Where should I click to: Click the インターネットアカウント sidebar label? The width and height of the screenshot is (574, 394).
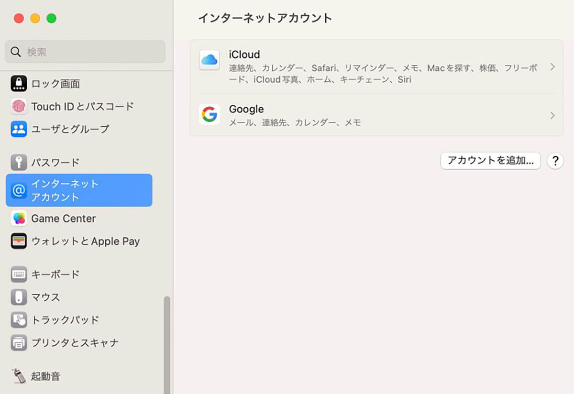click(x=65, y=190)
